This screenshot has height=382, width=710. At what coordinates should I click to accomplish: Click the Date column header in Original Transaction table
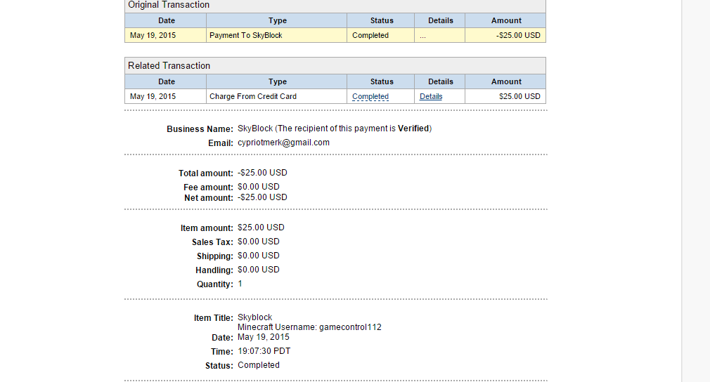166,20
